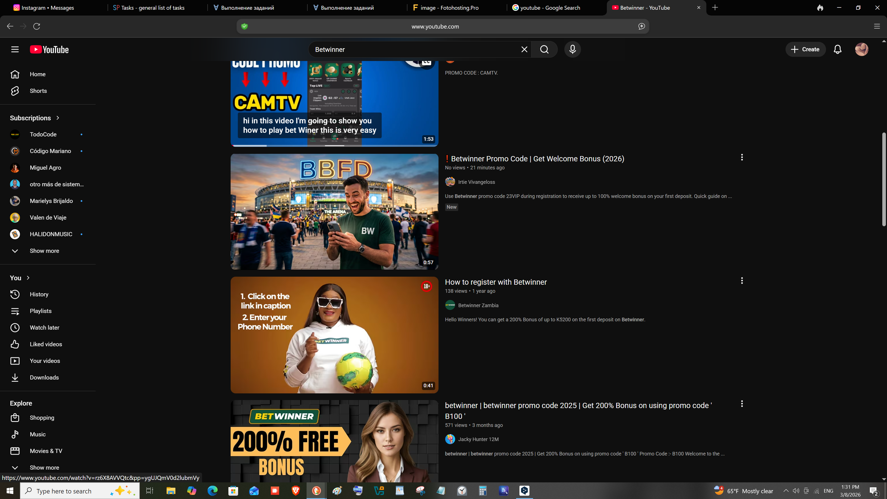Expand Show more under Subscriptions
Screen dimensions: 887x499
(44, 251)
